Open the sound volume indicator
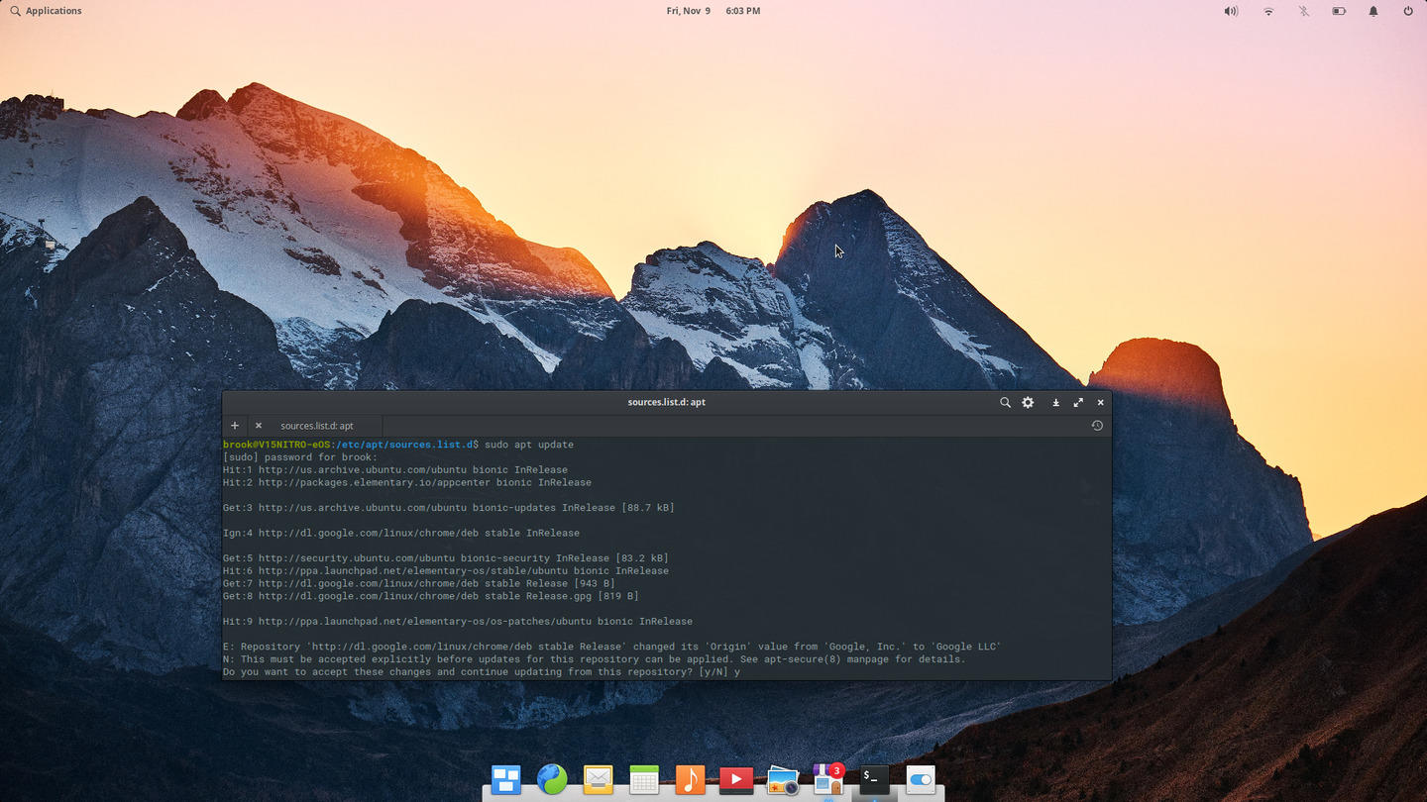Image resolution: width=1427 pixels, height=802 pixels. [1231, 11]
